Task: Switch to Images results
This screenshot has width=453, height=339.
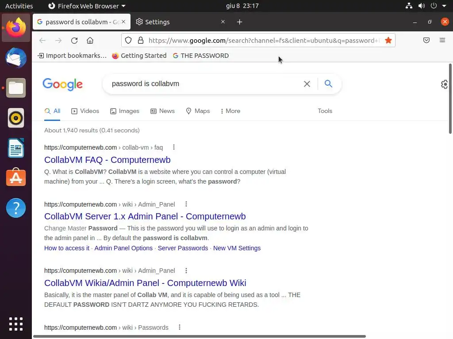Action: pyautogui.click(x=125, y=111)
